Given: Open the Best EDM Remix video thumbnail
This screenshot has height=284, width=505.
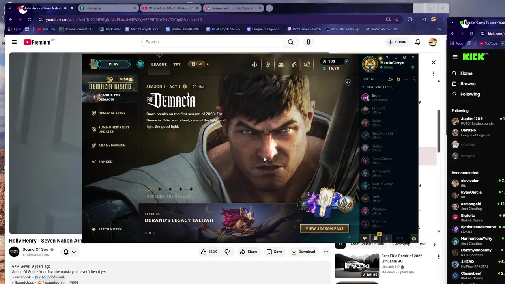Looking at the screenshot, I should pyautogui.click(x=357, y=266).
